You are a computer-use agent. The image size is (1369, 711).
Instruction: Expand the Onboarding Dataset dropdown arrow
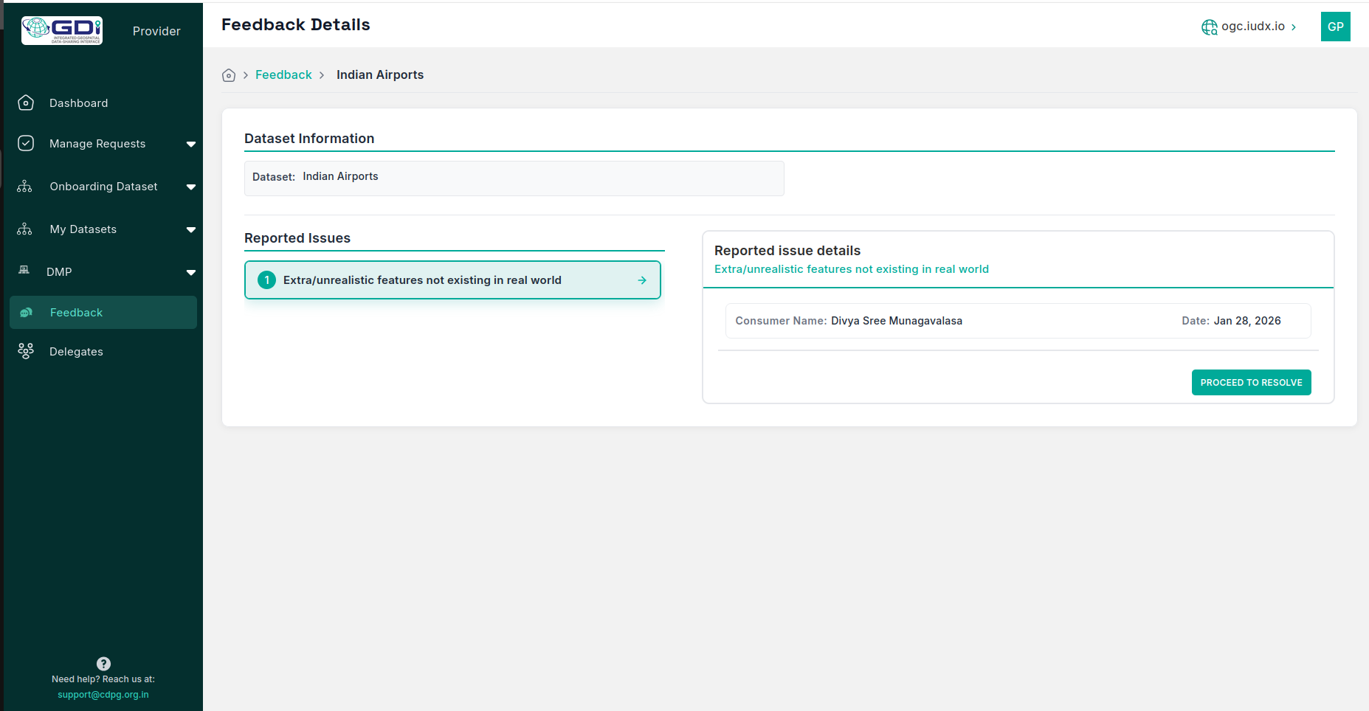click(191, 187)
